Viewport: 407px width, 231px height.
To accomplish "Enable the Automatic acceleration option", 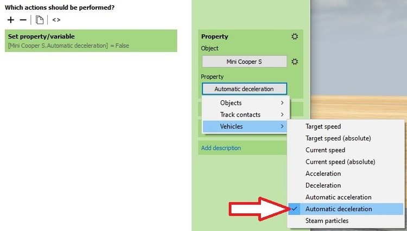I will coord(339,197).
